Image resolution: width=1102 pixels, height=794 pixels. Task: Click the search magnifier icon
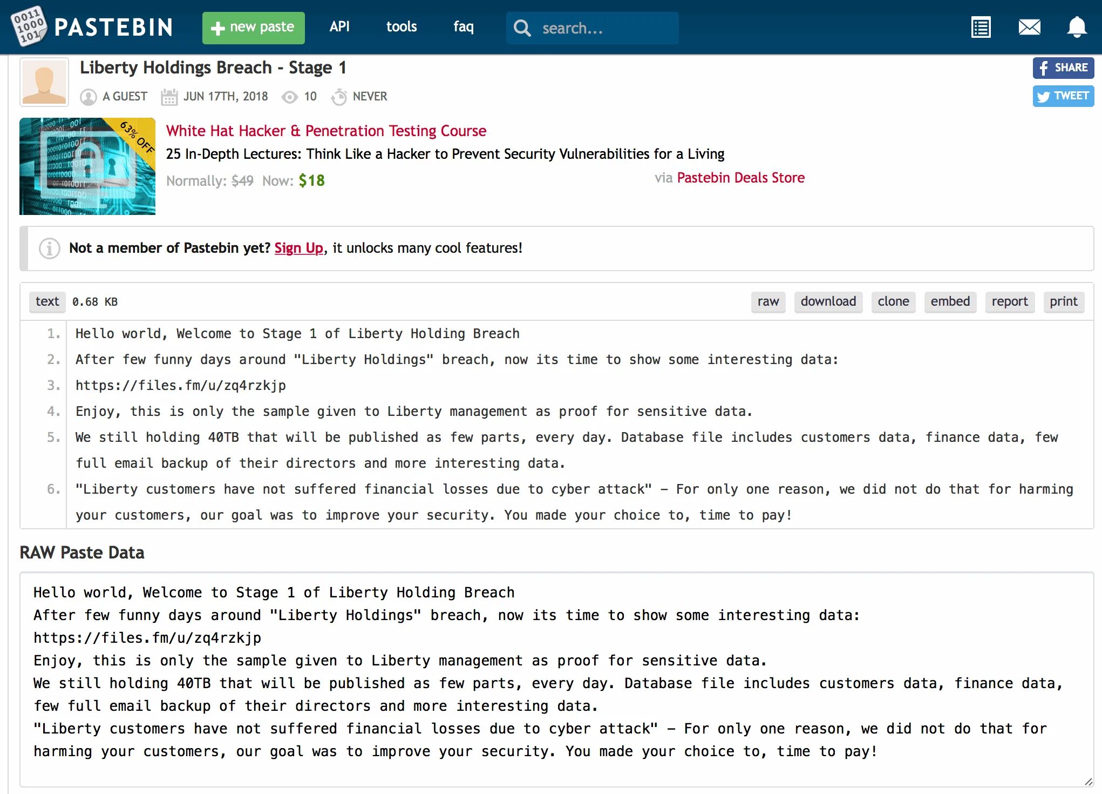[522, 28]
